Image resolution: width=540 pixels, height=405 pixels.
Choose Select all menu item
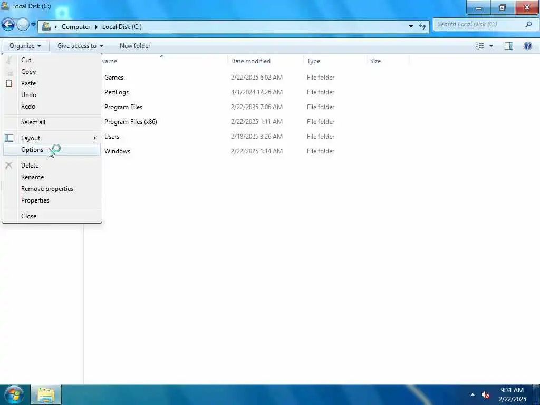pyautogui.click(x=52, y=122)
